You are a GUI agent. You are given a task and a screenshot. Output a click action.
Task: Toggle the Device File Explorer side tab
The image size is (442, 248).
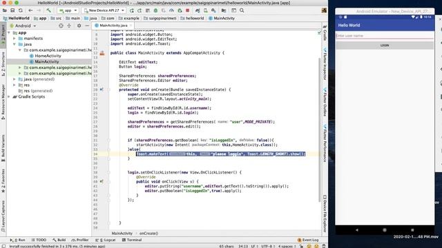[x=325, y=214]
